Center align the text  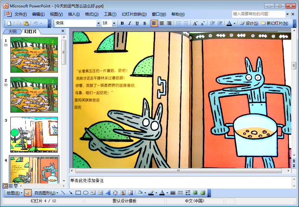(162, 23)
